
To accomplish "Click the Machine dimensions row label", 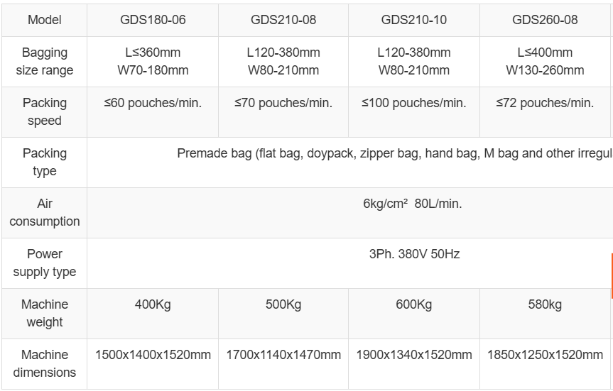I will [44, 363].
